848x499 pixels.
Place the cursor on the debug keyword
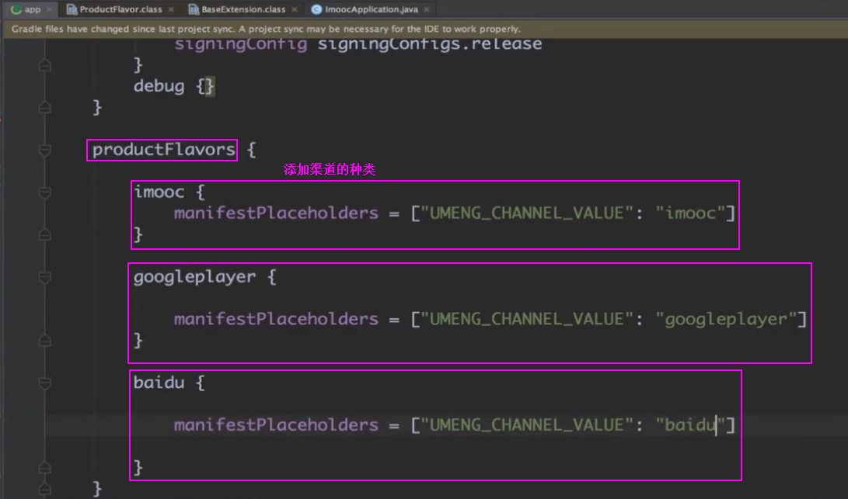click(159, 86)
